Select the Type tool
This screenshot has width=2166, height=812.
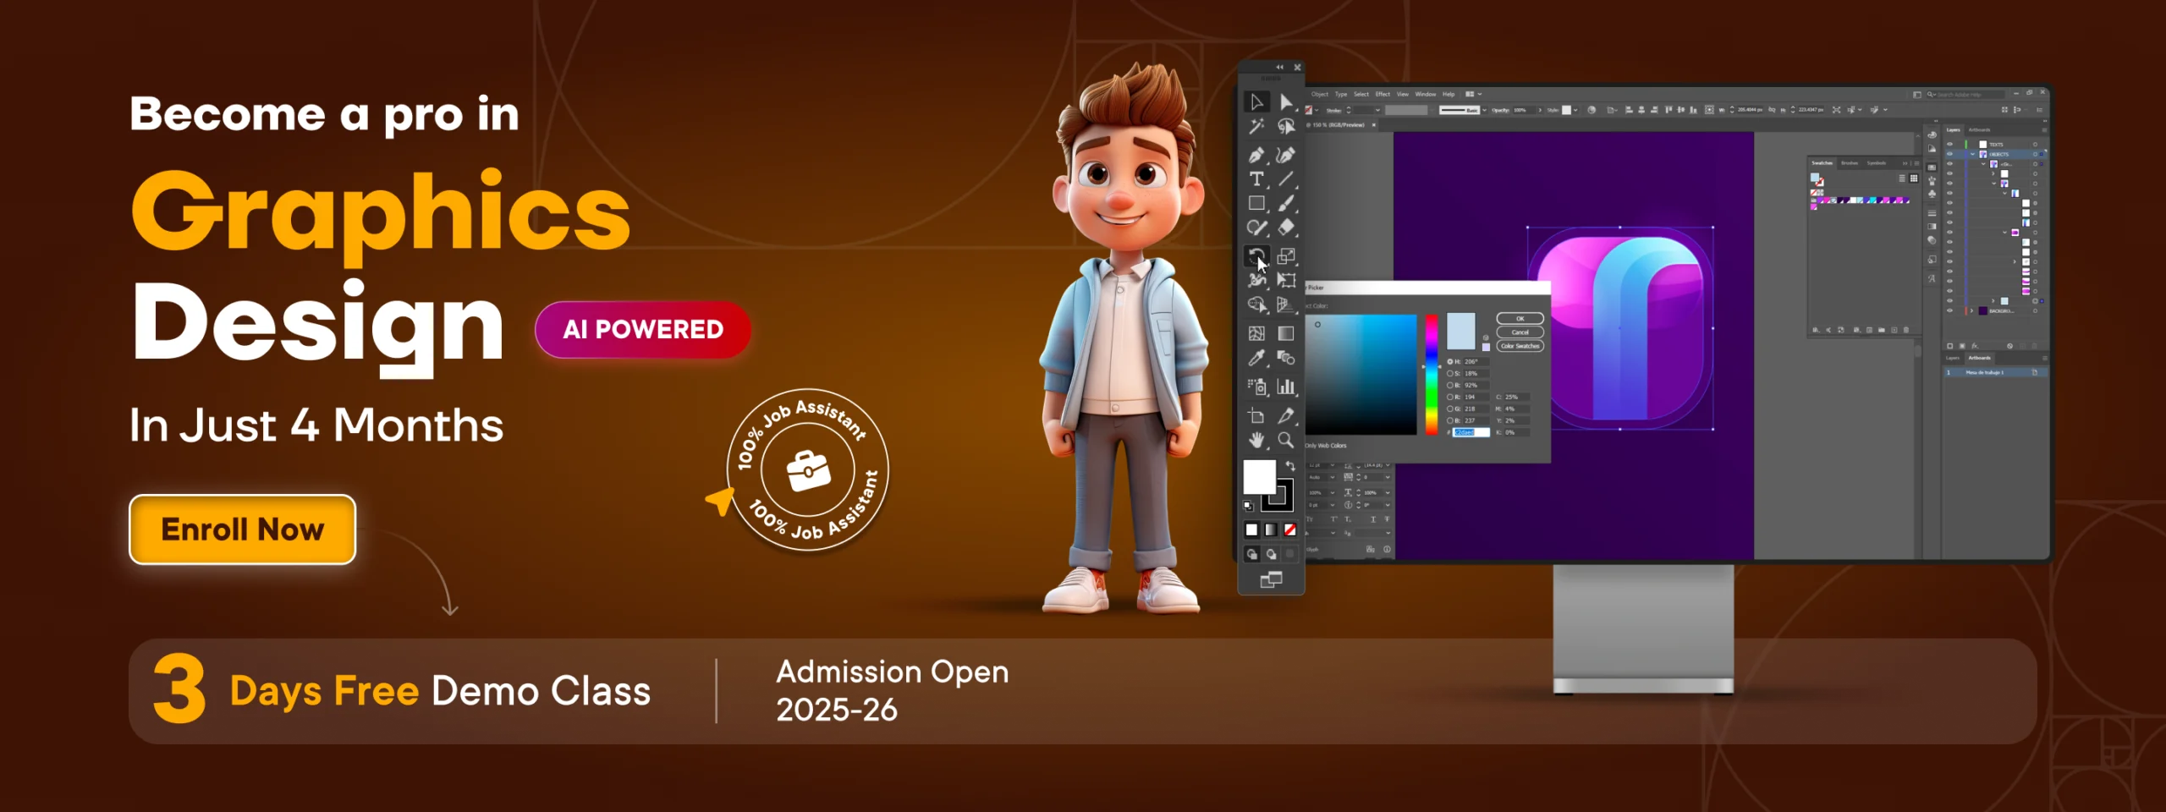click(x=1256, y=179)
